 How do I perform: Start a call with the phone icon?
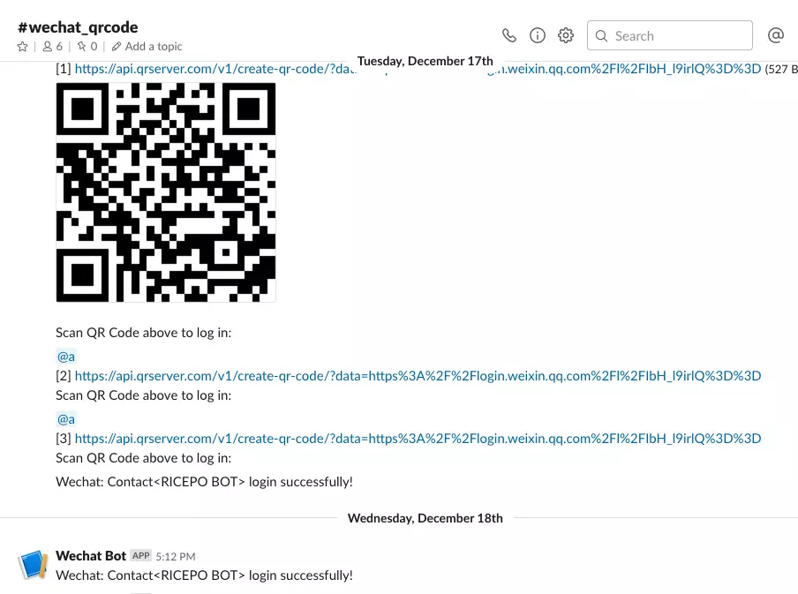pyautogui.click(x=509, y=35)
